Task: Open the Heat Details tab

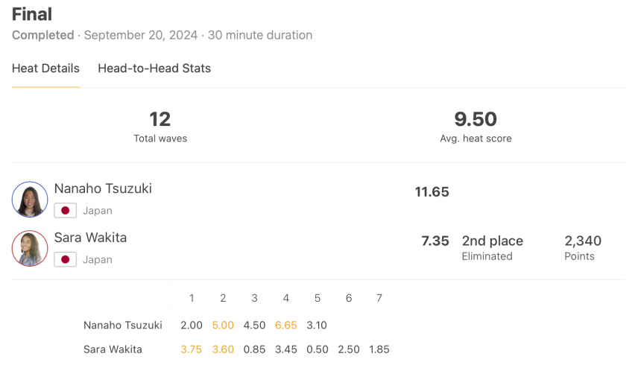Action: [x=45, y=69]
